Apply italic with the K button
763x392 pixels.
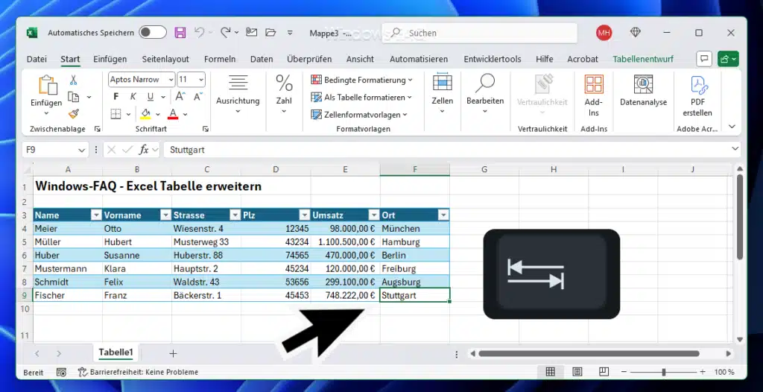click(133, 96)
